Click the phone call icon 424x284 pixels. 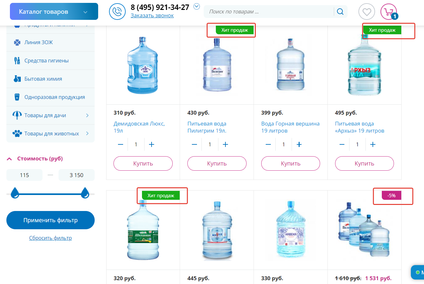(117, 12)
